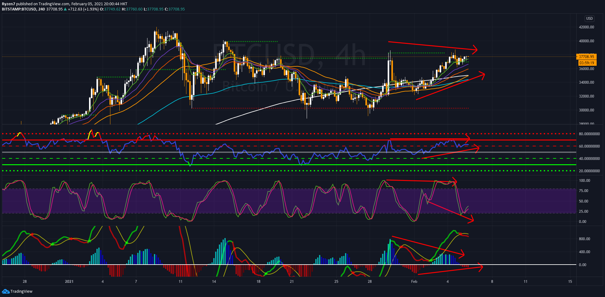Click the RSI 80.00000000 level label
This screenshot has height=297, width=605.
(589, 134)
